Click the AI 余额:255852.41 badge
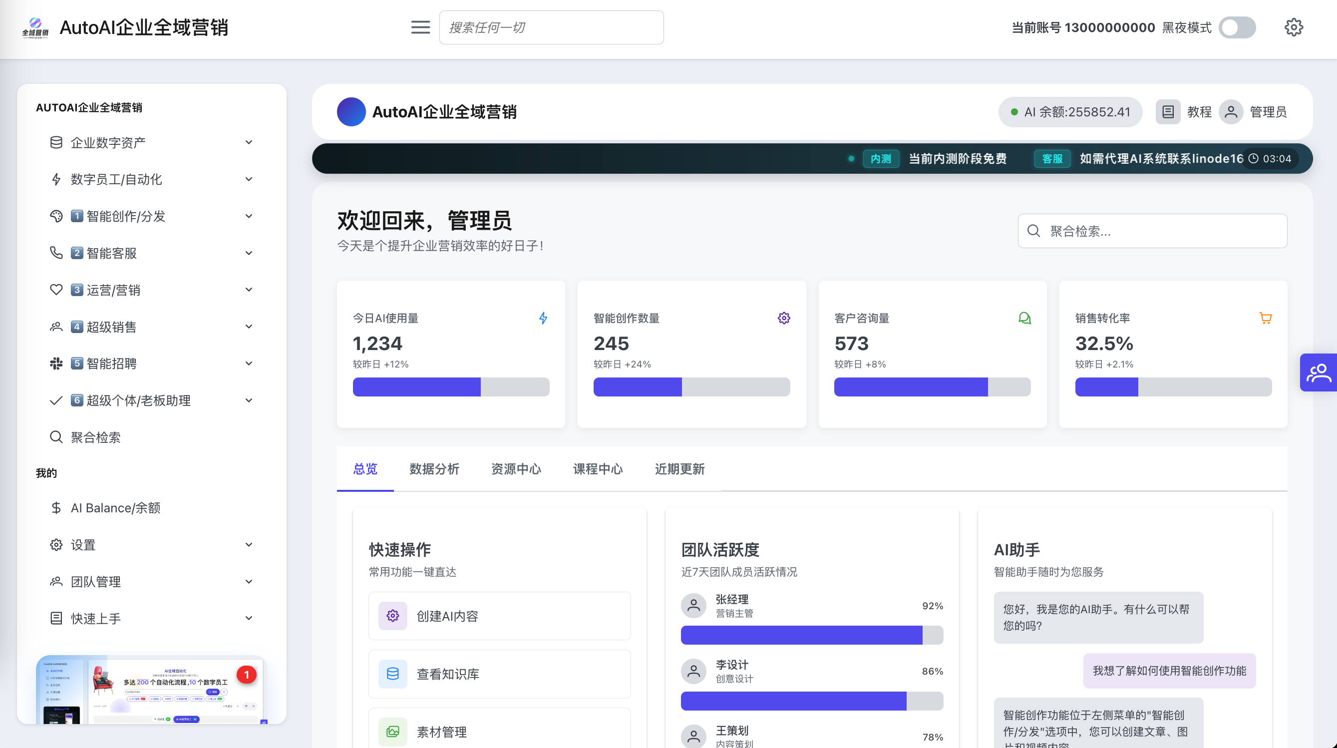 (1070, 112)
